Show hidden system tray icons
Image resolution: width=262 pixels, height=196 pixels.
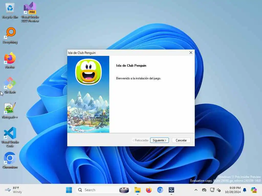tap(196, 190)
